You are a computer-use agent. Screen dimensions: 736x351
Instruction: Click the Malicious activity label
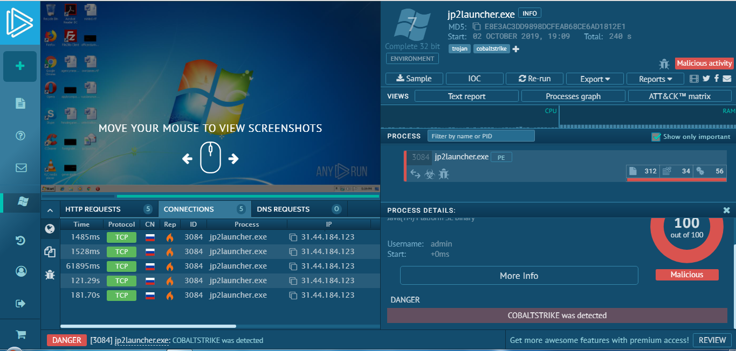pyautogui.click(x=704, y=64)
